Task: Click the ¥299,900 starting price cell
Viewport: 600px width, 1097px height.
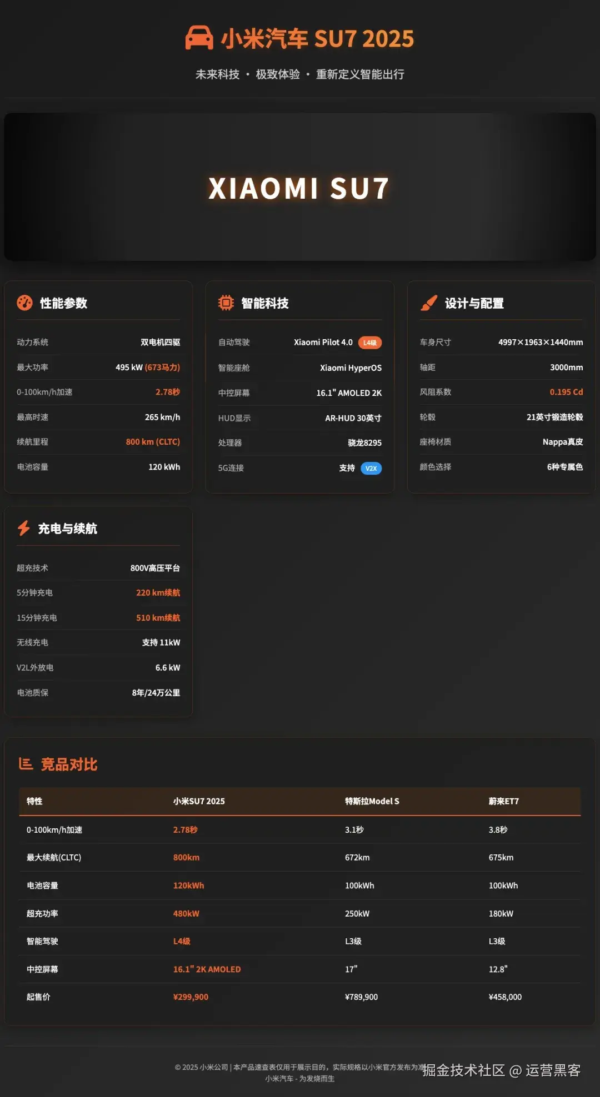Action: click(x=191, y=997)
